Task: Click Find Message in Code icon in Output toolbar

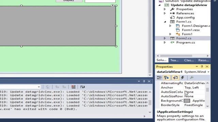Action: point(48,87)
